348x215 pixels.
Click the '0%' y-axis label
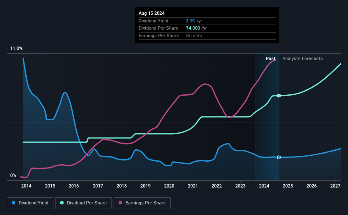click(x=13, y=175)
